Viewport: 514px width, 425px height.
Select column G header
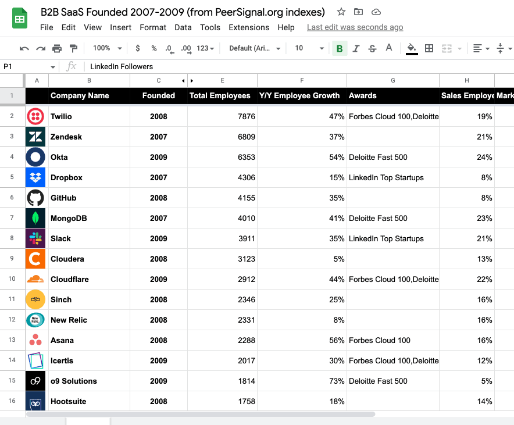coord(392,81)
